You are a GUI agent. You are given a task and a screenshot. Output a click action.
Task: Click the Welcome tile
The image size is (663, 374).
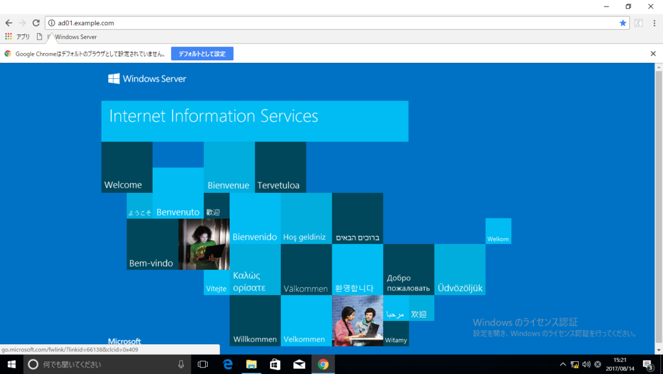pos(127,168)
